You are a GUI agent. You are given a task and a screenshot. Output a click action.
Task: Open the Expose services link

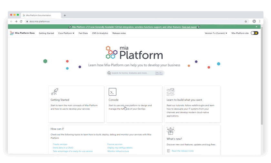115,144
